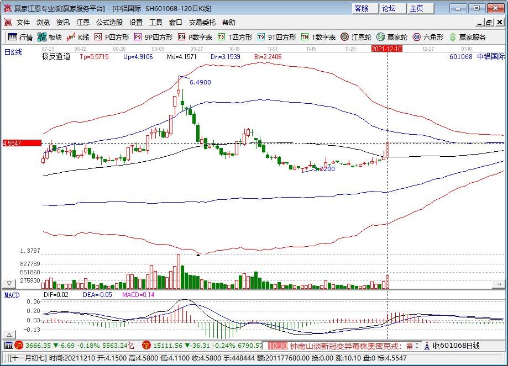This screenshot has height=366, width=508.
Task: Expand MACD panel with up triangle
Action: pos(9,335)
